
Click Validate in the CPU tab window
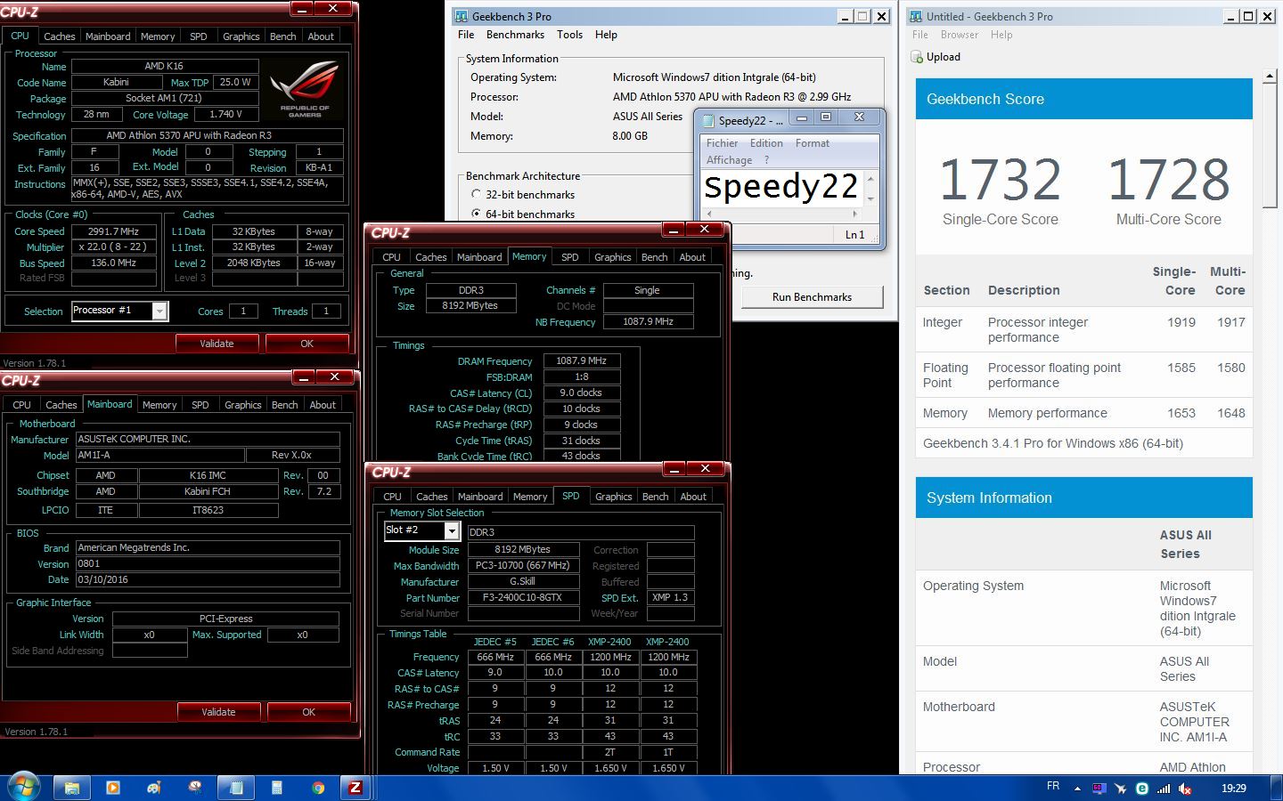coord(217,344)
